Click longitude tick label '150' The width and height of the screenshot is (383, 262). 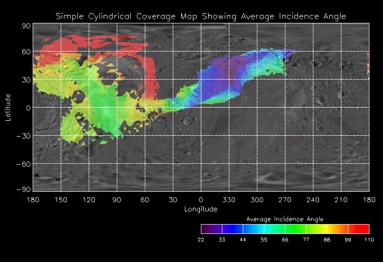[61, 200]
